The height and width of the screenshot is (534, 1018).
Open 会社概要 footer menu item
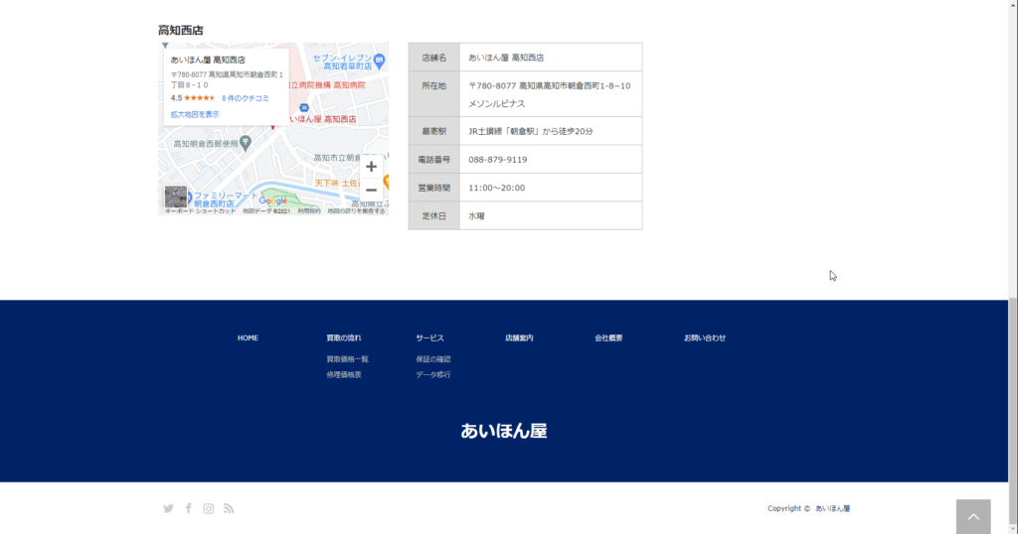pyautogui.click(x=609, y=337)
